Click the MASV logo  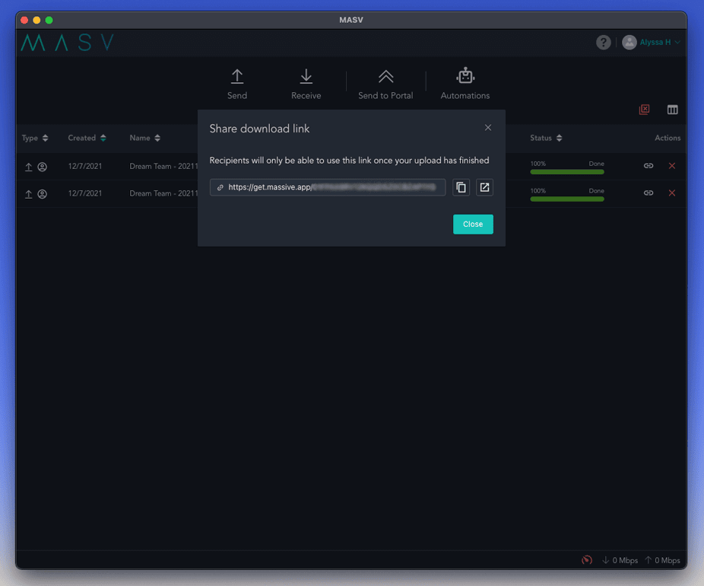tap(68, 43)
